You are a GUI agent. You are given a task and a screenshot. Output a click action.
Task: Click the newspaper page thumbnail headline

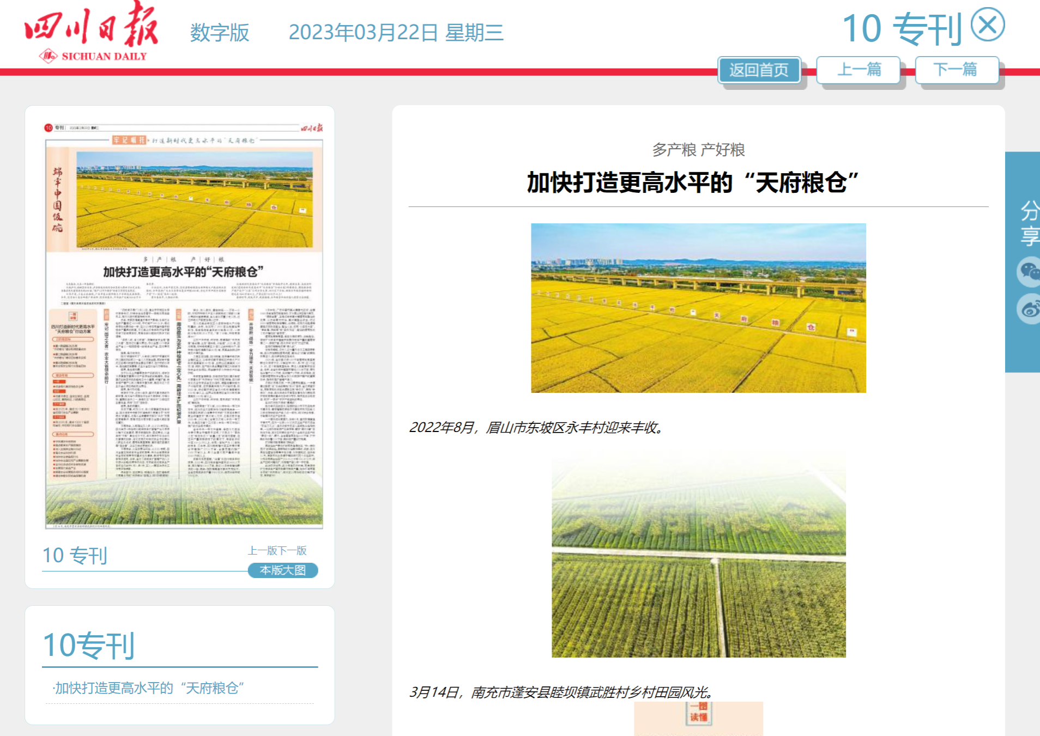pyautogui.click(x=183, y=271)
